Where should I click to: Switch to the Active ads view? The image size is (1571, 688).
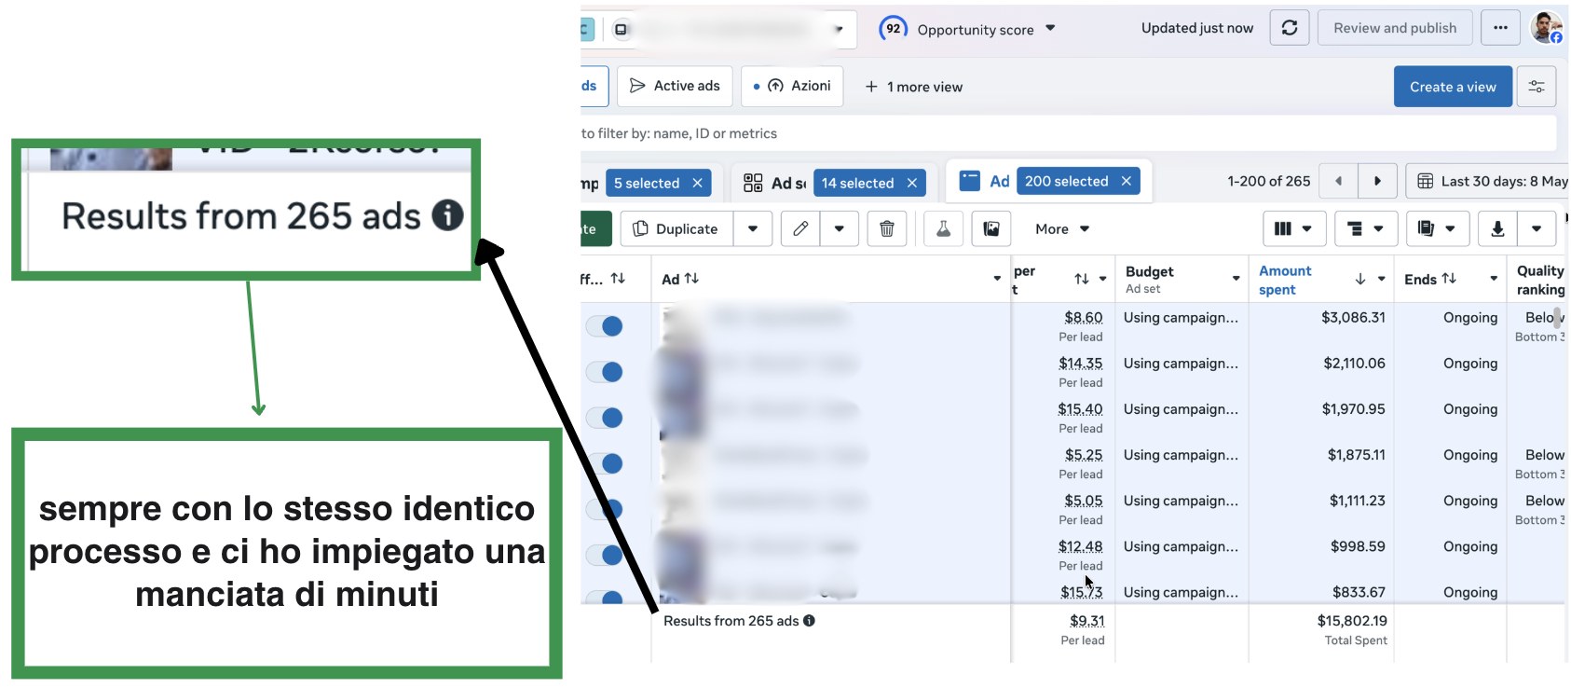[x=676, y=86]
